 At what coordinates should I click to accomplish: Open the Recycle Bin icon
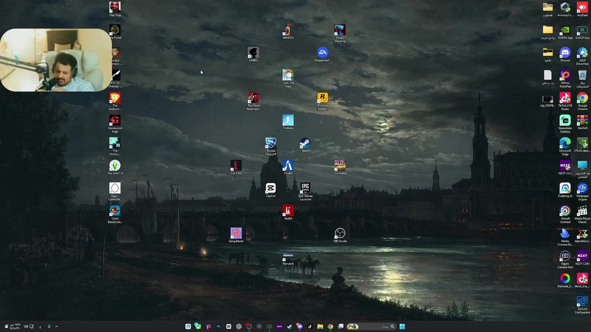tap(582, 78)
